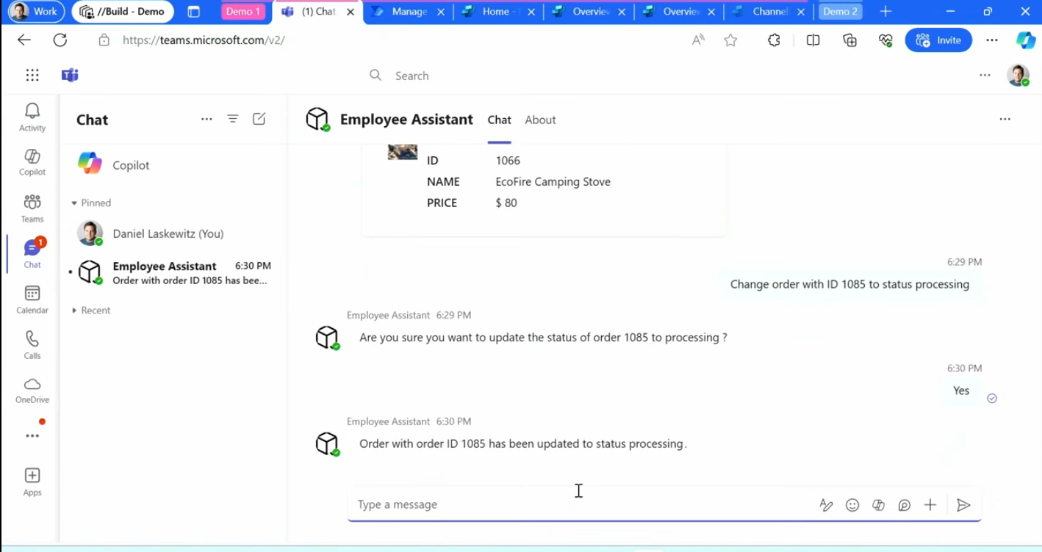Start a new chat with compose icon
Image resolution: width=1042 pixels, height=552 pixels.
click(259, 119)
